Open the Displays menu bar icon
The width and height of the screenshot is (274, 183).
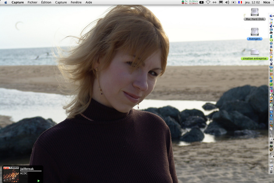221,2
